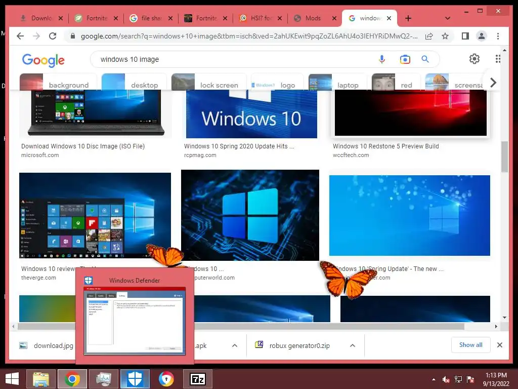Expand options for robux generator0.zip
518x389 pixels.
pyautogui.click(x=353, y=345)
